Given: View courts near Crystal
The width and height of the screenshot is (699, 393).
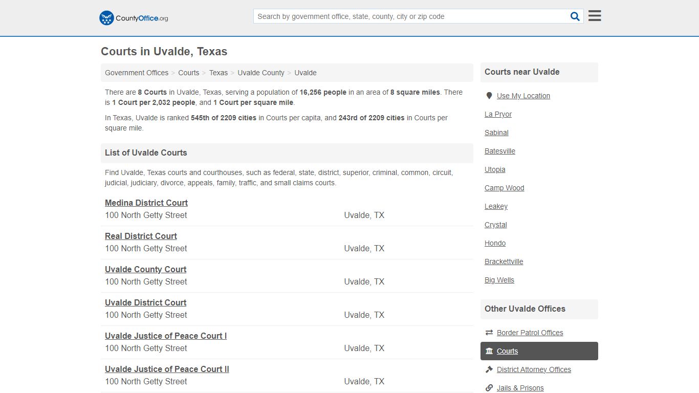Looking at the screenshot, I should [x=495, y=225].
